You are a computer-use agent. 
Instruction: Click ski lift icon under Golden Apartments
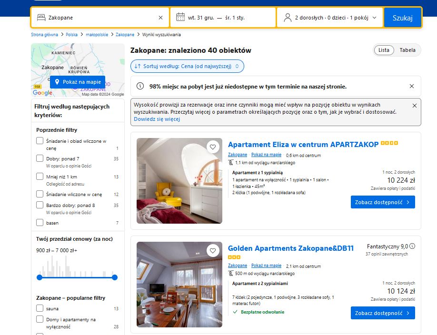pyautogui.click(x=231, y=274)
